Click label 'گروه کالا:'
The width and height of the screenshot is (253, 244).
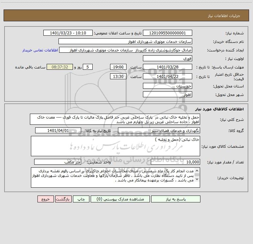[236, 131]
